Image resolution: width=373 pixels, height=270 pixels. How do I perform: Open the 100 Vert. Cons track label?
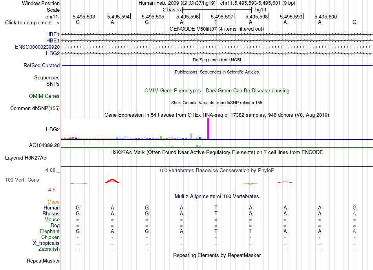tap(22, 180)
